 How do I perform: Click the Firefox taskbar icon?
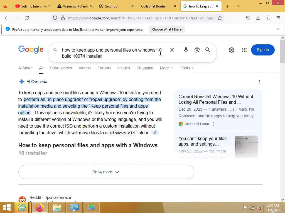(x=40, y=207)
